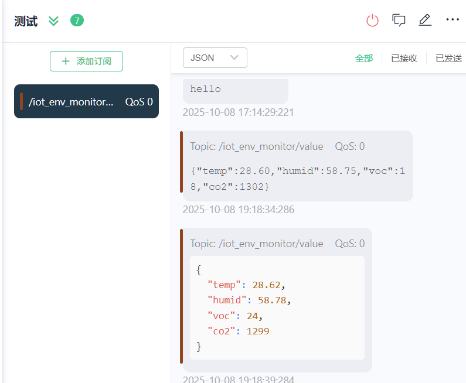Click the timestamp 2025-10-08 17:14:29:221
466x383 pixels.
(x=239, y=112)
